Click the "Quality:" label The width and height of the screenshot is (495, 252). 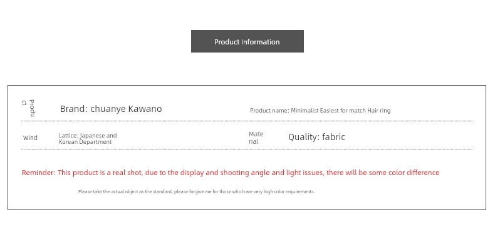303,137
